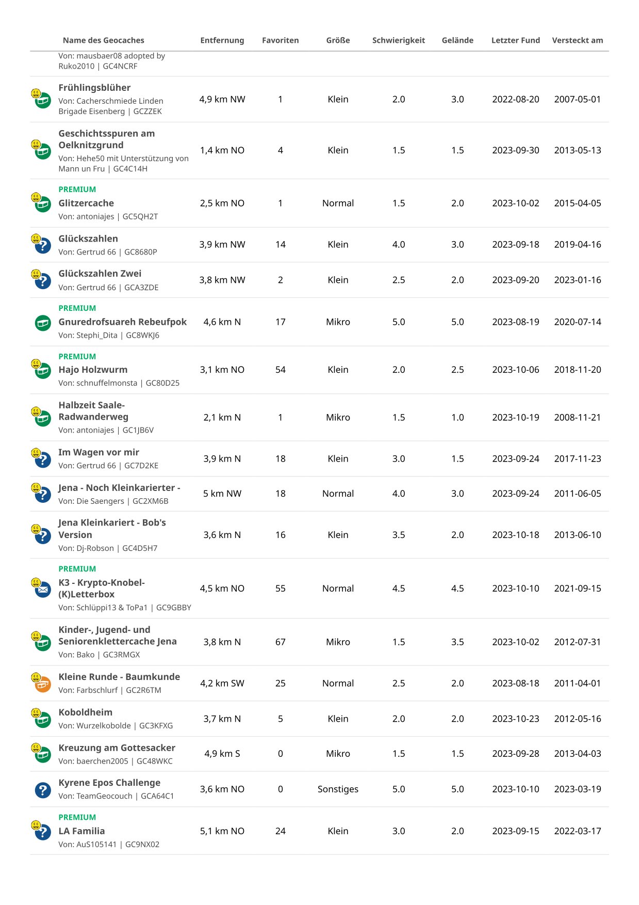639x905 pixels.
Task: Sort by Entfernung column header
Action: click(x=222, y=40)
